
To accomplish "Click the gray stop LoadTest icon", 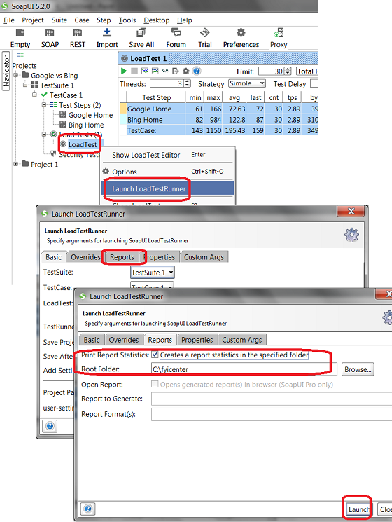I will 134,71.
